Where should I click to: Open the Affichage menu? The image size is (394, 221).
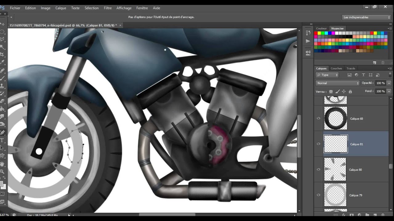(124, 8)
